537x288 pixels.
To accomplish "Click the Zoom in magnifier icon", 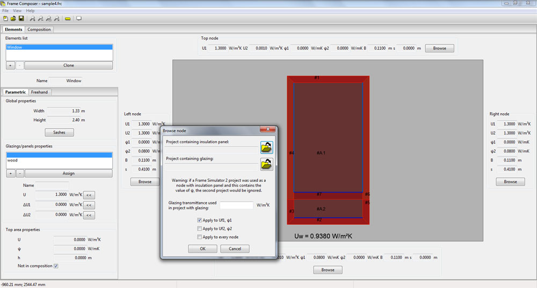I will coord(33,18).
